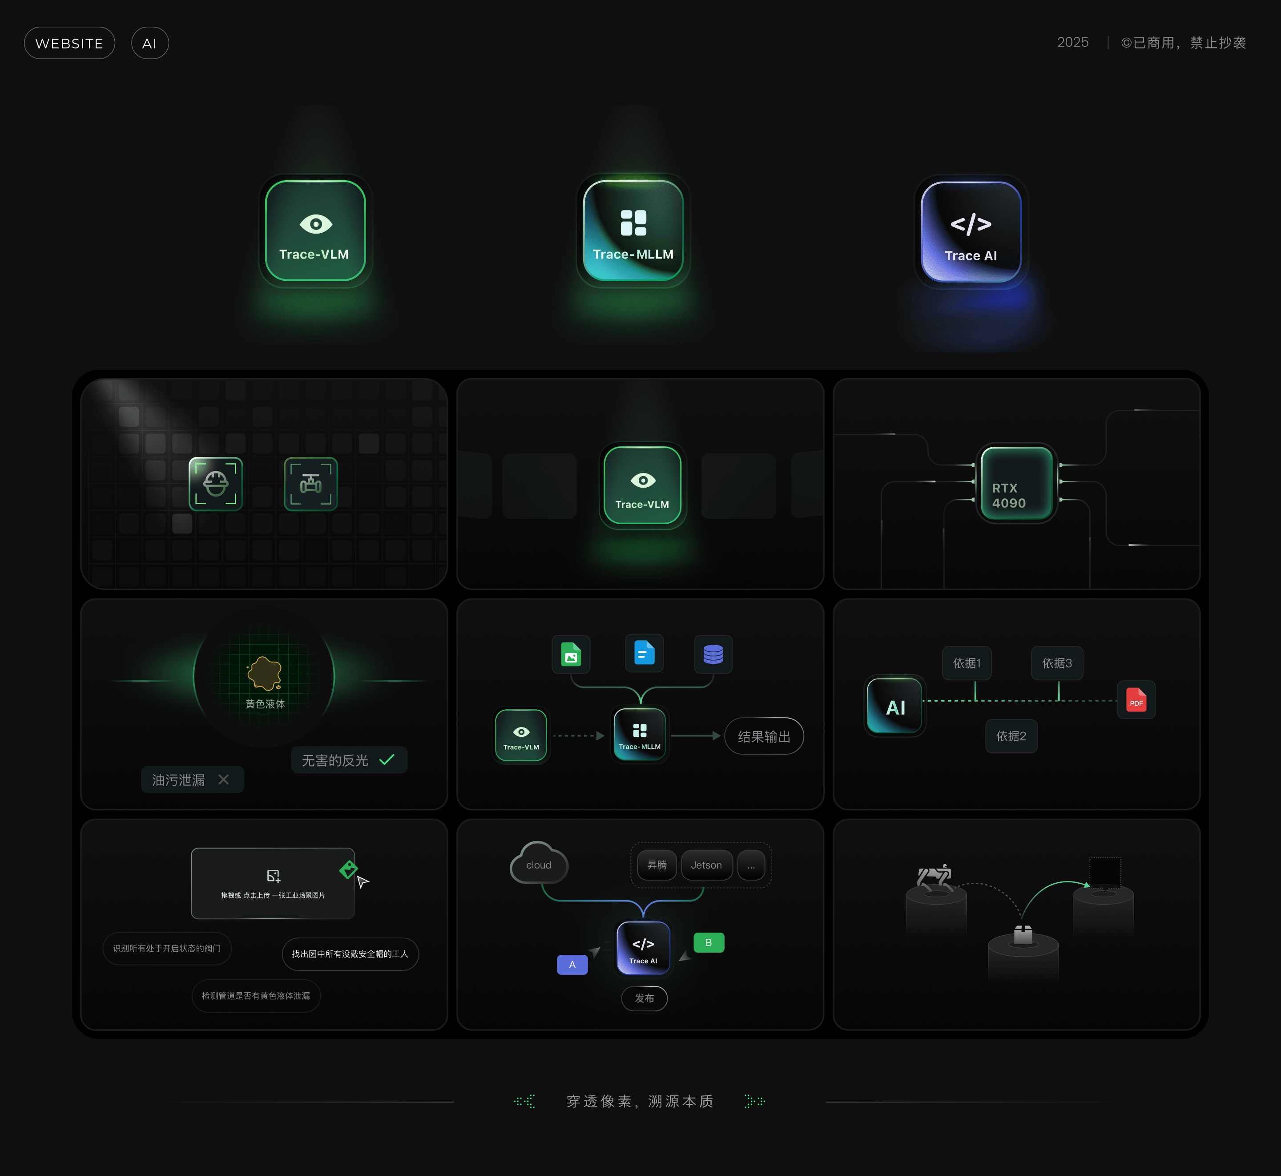Click the purple database icon

[713, 654]
